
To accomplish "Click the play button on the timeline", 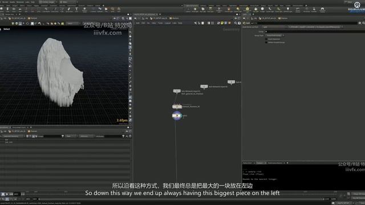I will click(7, 194).
